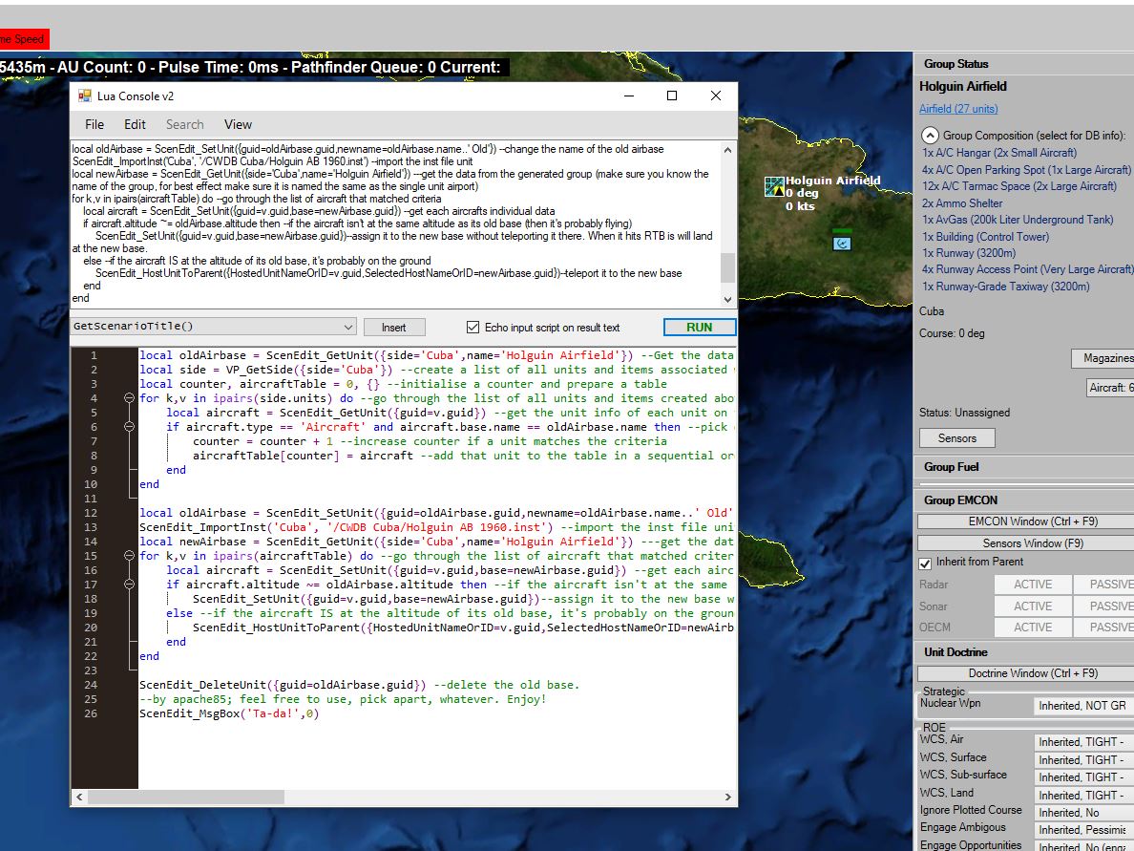Image resolution: width=1134 pixels, height=851 pixels.
Task: Collapse the code fold at line 4
Action: point(129,398)
